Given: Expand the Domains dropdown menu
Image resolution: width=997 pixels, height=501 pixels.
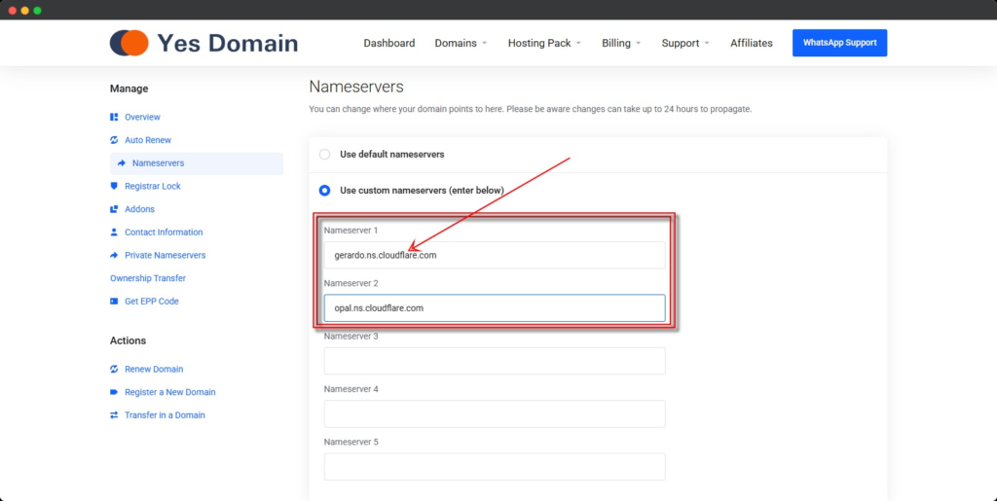Looking at the screenshot, I should (461, 43).
